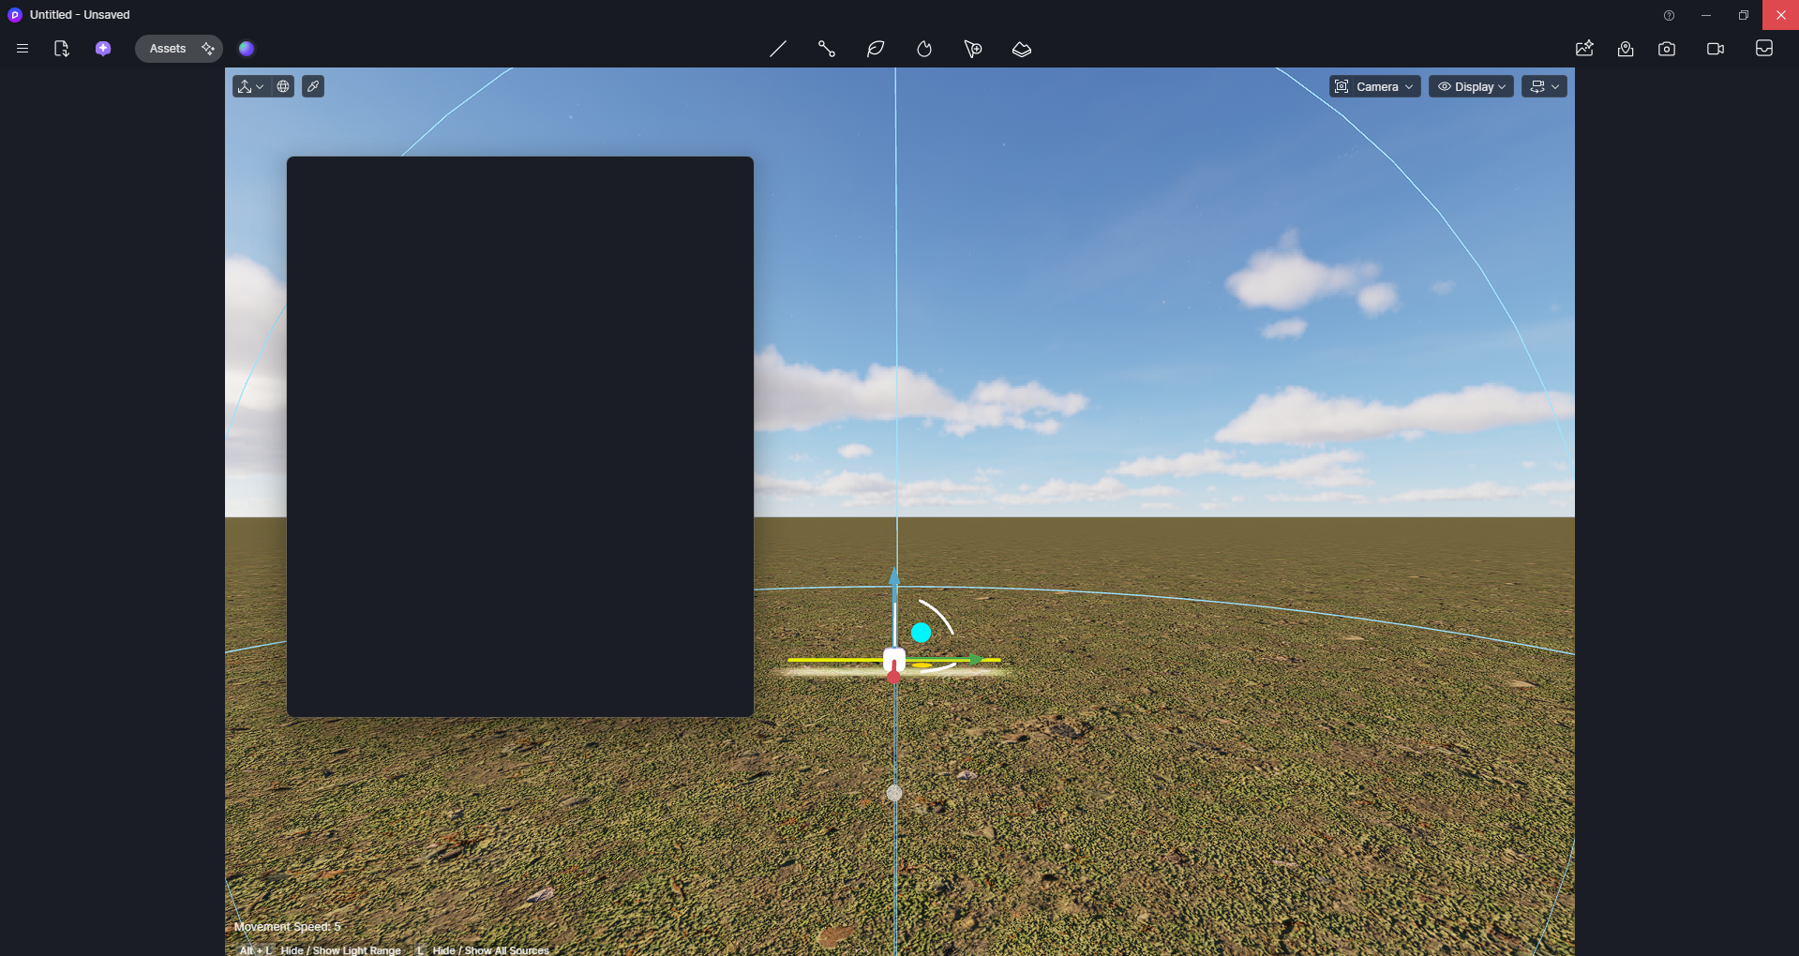Click the help question mark icon
Viewport: 1799px width, 956px height.
(x=1669, y=15)
